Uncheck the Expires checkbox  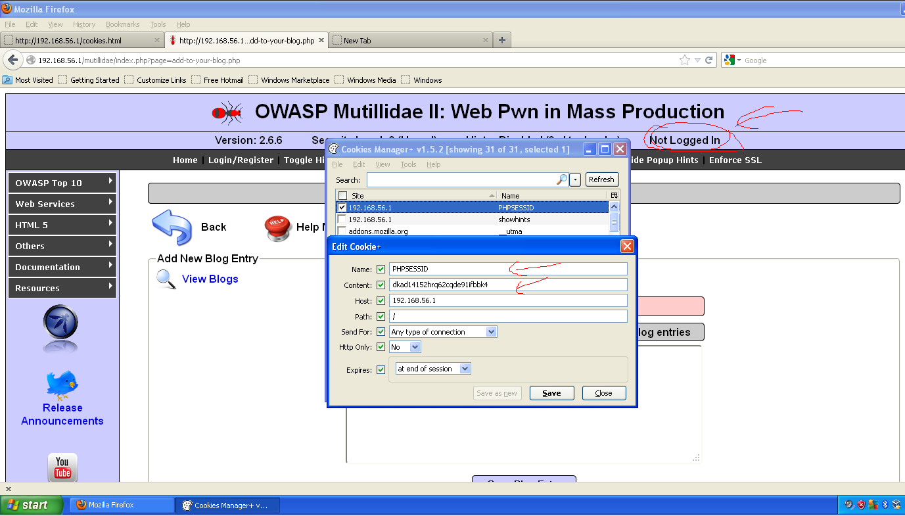381,370
